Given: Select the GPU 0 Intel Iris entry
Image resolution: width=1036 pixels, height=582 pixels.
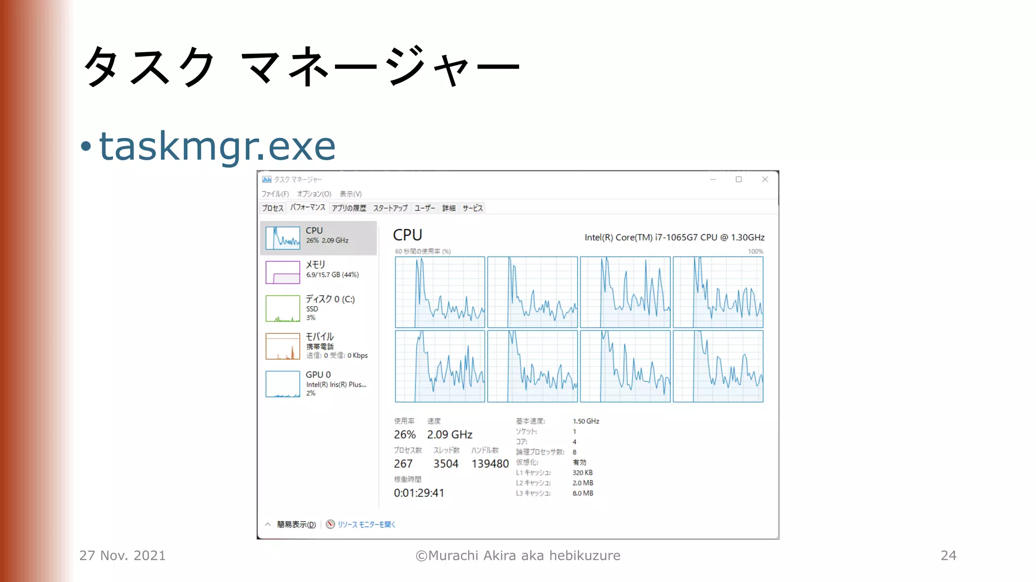Looking at the screenshot, I should (319, 384).
